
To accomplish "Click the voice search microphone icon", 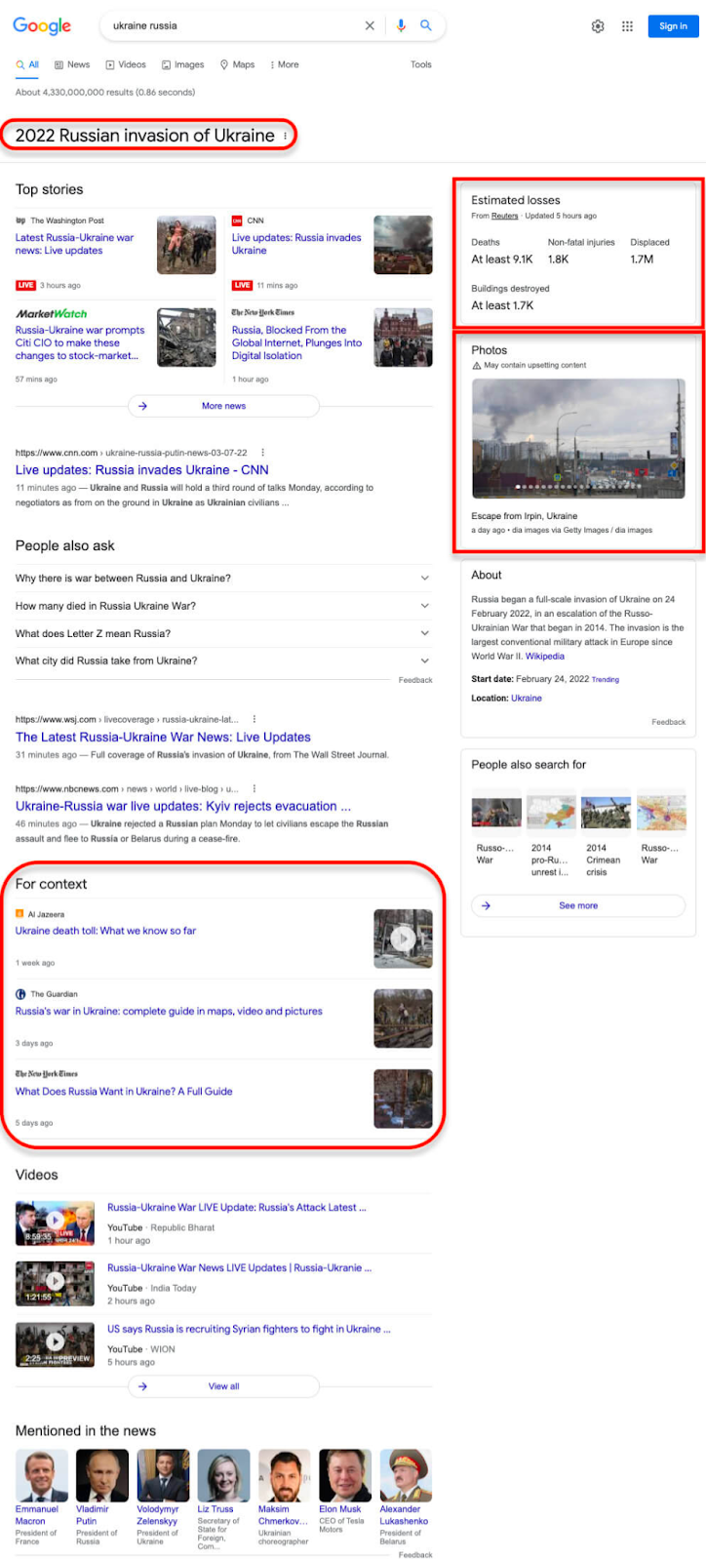I will [x=401, y=26].
